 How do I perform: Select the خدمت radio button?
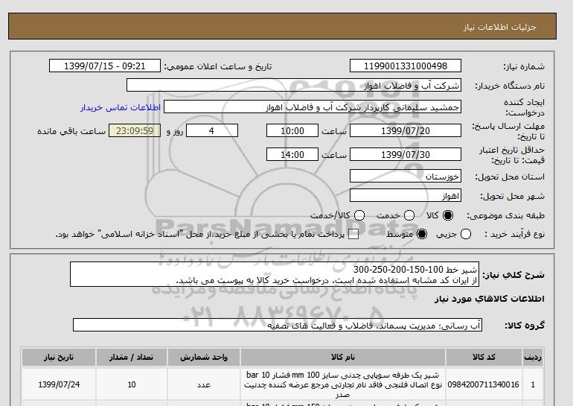400,215
